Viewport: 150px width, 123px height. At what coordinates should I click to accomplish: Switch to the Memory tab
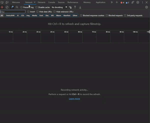[x=87, y=2]
